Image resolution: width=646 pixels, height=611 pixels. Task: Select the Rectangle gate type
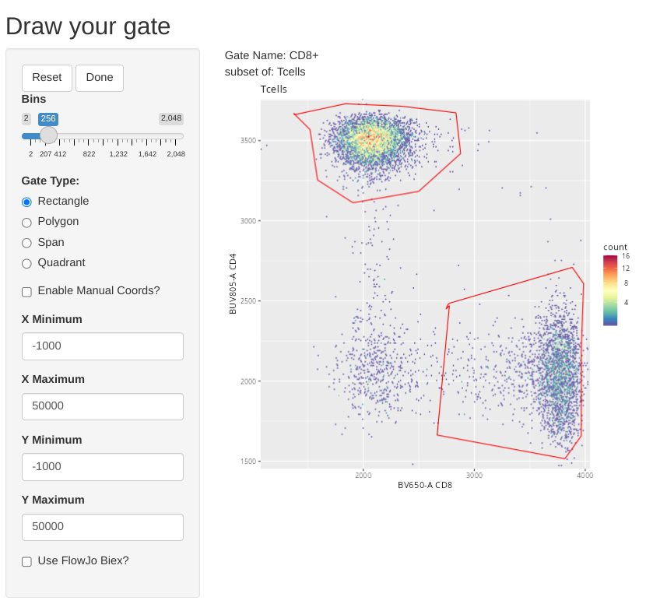(27, 202)
